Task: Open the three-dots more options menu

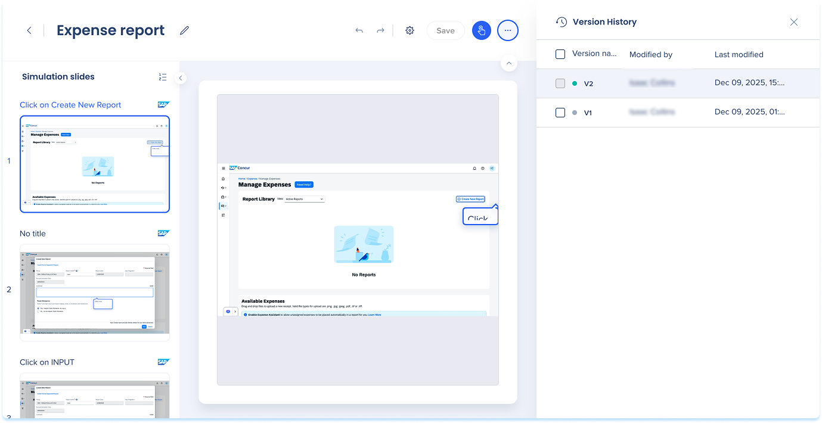Action: pyautogui.click(x=508, y=30)
